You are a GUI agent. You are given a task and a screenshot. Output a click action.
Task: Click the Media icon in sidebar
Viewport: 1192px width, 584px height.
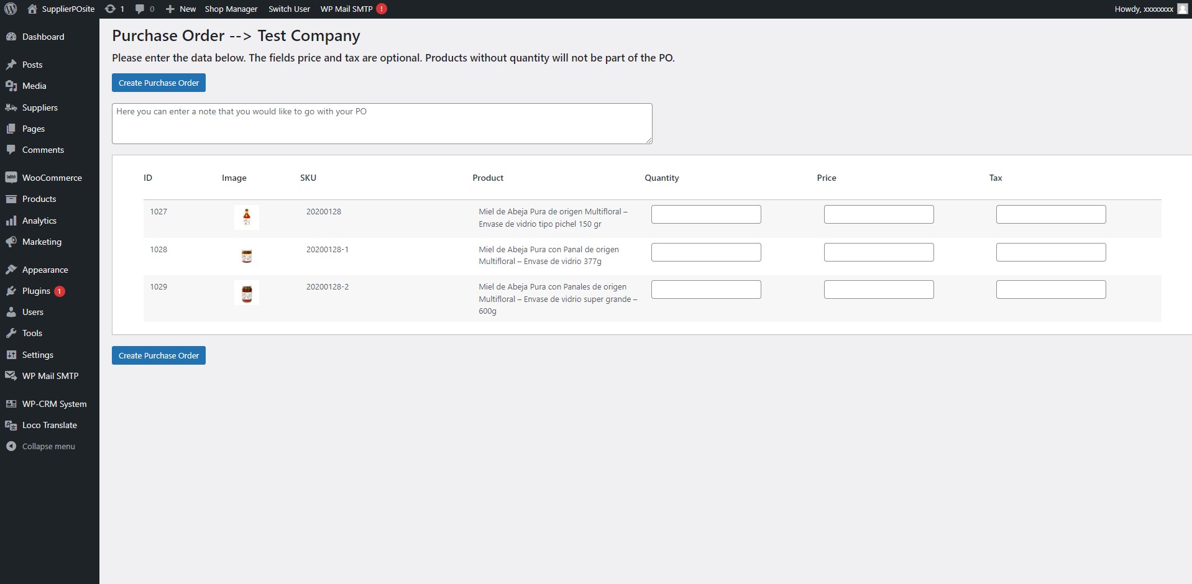tap(11, 86)
